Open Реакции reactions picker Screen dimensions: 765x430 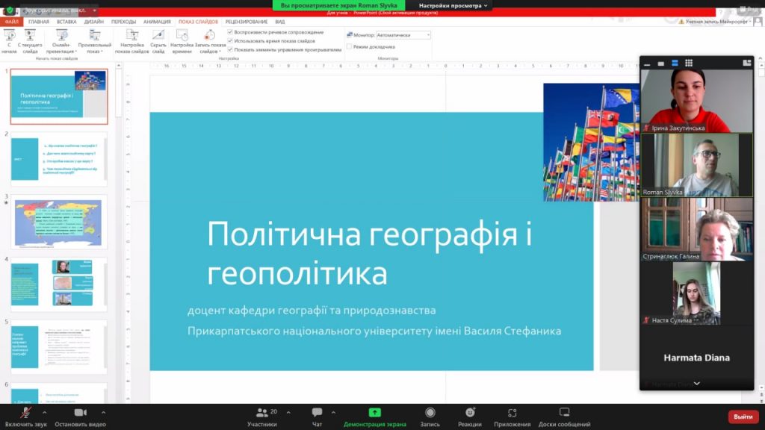click(469, 413)
